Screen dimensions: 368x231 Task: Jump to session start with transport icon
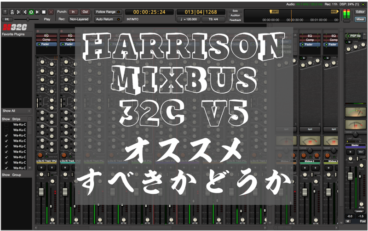click(18, 12)
